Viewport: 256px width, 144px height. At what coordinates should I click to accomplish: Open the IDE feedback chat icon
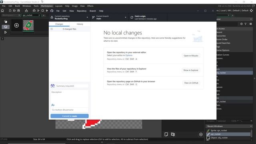coord(253,6)
